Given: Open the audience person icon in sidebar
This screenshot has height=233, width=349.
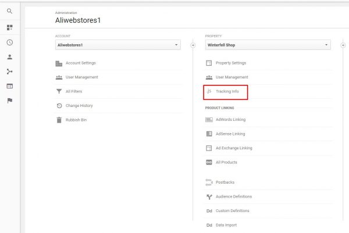Looking at the screenshot, I should [x=9, y=57].
